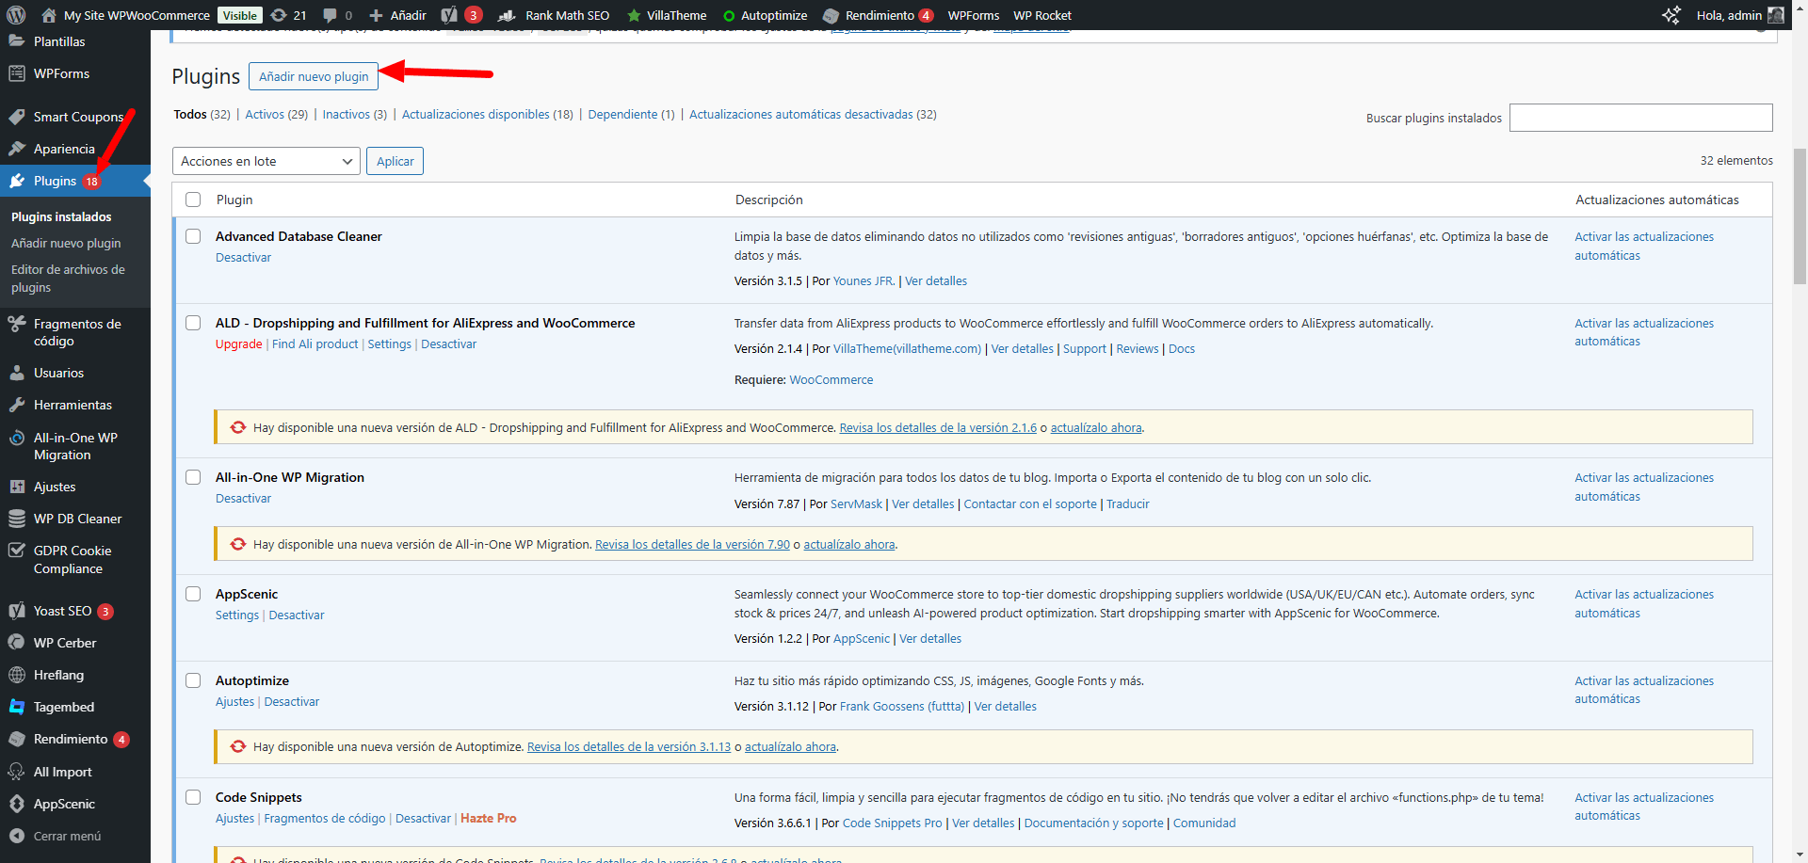Click the Herramientas wrench icon
Screen dimensions: 1808x863
pyautogui.click(x=17, y=405)
